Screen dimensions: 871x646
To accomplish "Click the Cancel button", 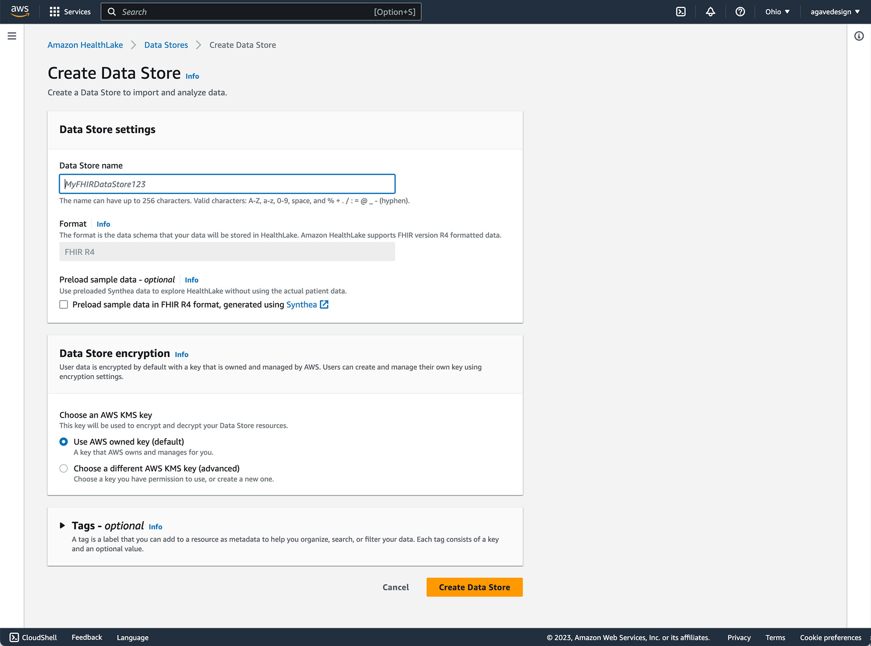I will tap(396, 587).
